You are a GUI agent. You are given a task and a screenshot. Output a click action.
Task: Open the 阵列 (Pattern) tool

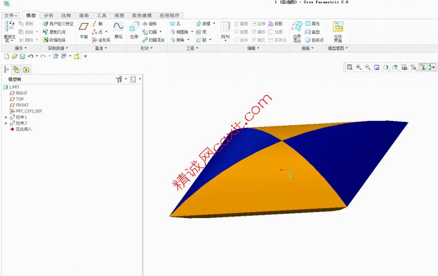(225, 31)
